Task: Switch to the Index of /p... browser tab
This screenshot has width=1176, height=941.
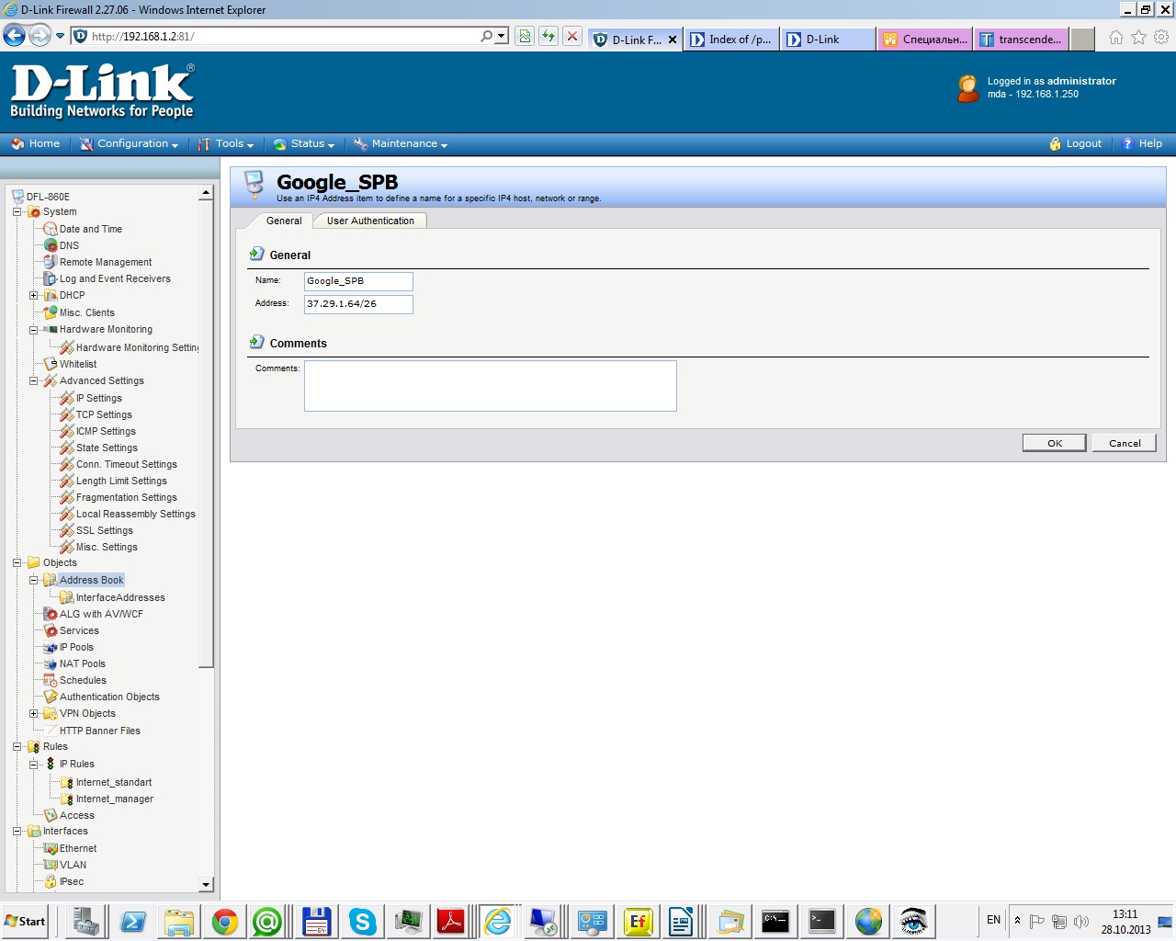Action: (x=731, y=40)
